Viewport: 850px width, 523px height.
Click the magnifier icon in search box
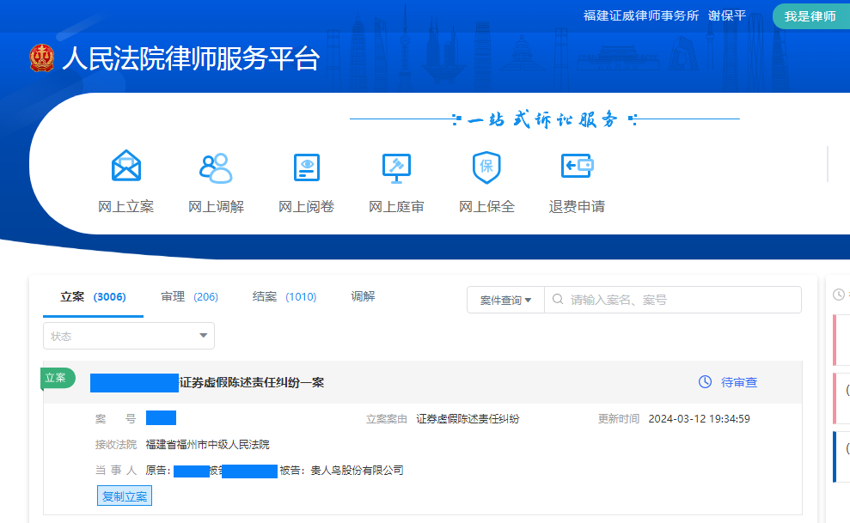click(x=559, y=299)
